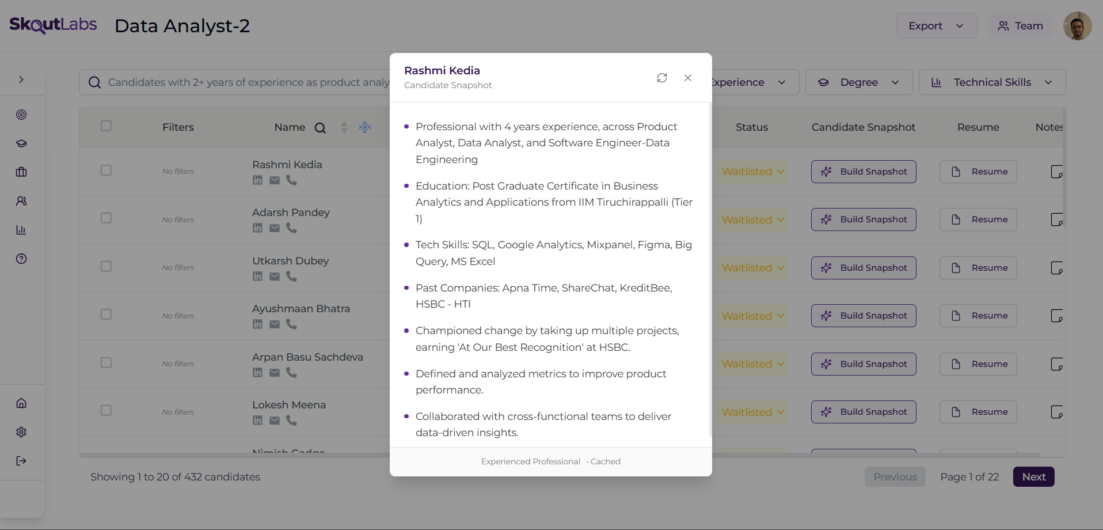This screenshot has height=530, width=1103.
Task: Open the people sidebar icon
Action: (x=21, y=201)
